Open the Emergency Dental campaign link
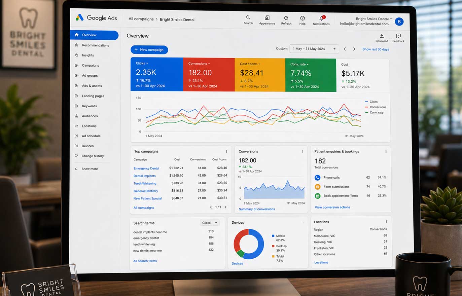 click(x=146, y=168)
